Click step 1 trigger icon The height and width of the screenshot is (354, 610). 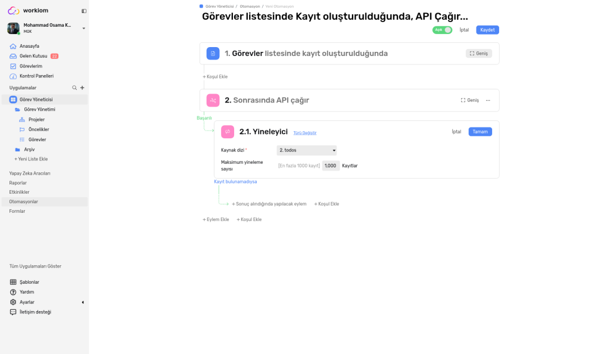tap(213, 54)
